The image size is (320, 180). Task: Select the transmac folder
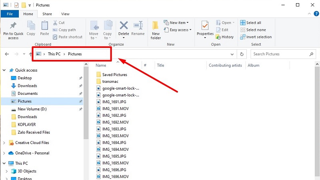(110, 82)
